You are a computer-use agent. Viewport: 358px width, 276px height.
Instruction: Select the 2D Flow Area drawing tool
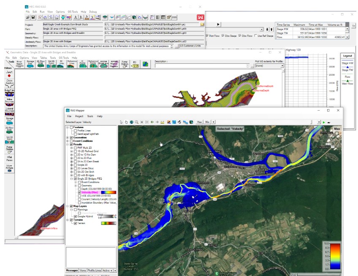41,63
